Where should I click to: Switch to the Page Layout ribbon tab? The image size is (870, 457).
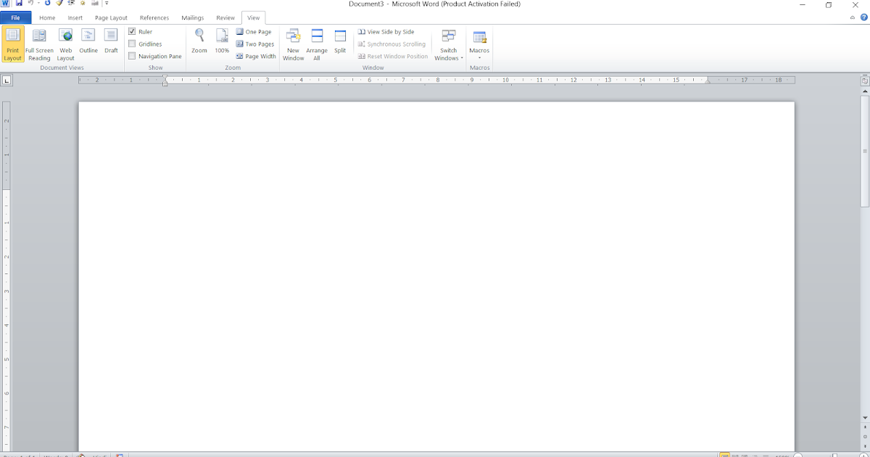pos(110,17)
